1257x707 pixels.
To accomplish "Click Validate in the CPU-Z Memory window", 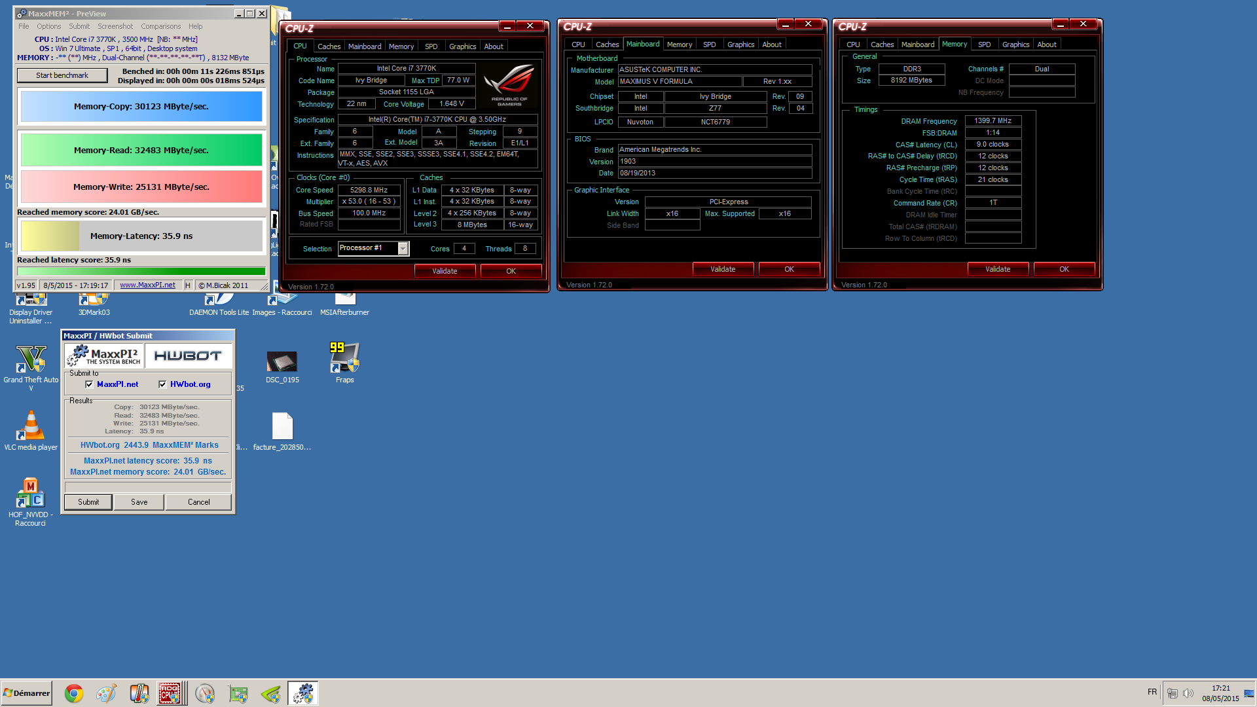I will (x=998, y=269).
